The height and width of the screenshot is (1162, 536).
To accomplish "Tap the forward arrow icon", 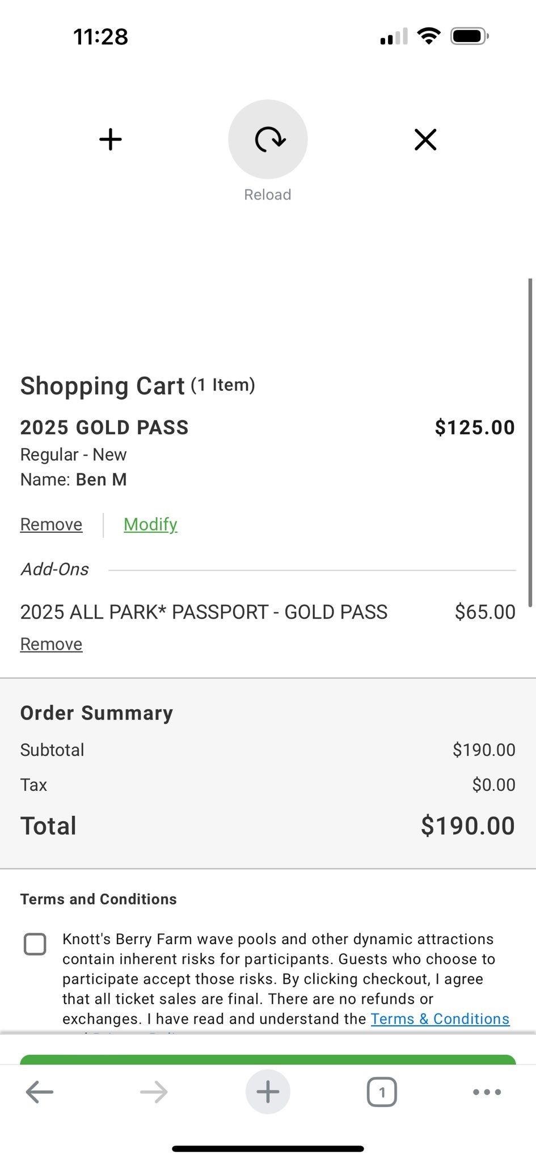I will [x=154, y=1091].
